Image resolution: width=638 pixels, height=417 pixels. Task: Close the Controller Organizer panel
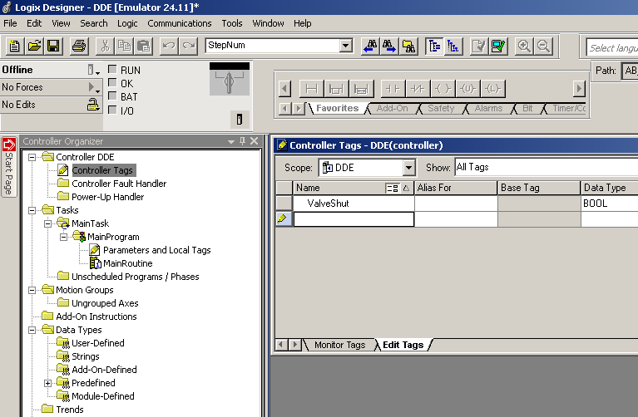[255, 141]
